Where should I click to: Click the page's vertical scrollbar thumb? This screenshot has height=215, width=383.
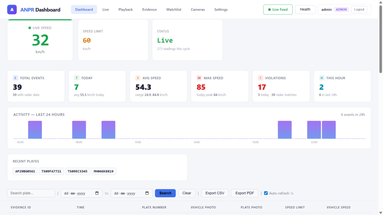(x=380, y=39)
